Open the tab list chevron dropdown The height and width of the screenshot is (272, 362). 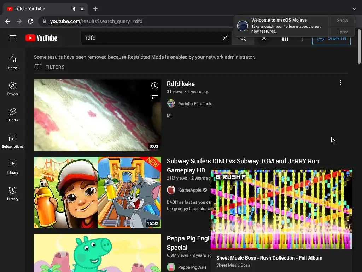coord(354,9)
